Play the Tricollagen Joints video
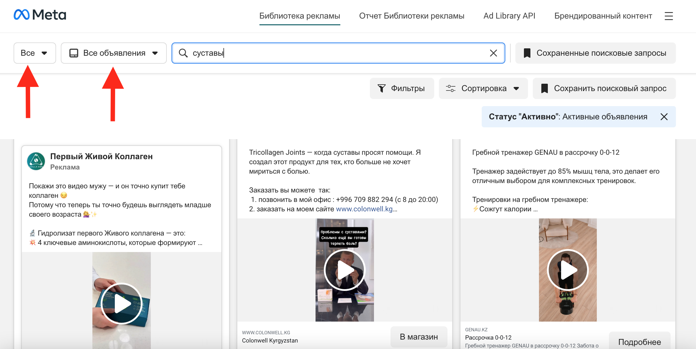The width and height of the screenshot is (696, 349). pyautogui.click(x=344, y=270)
